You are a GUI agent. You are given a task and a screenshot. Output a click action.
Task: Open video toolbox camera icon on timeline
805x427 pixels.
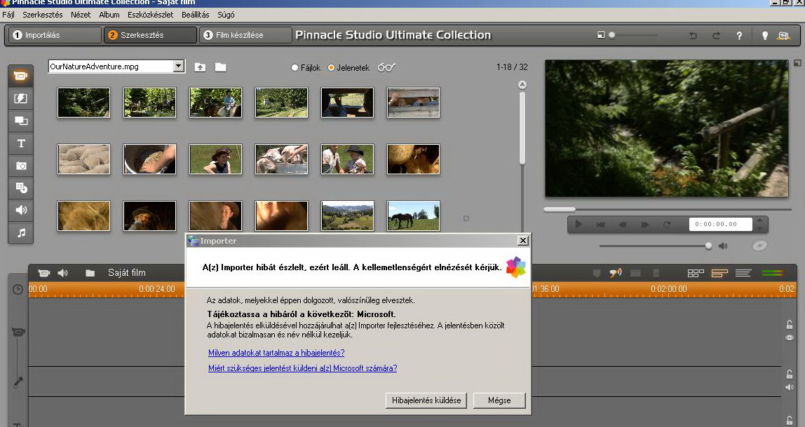tap(44, 273)
